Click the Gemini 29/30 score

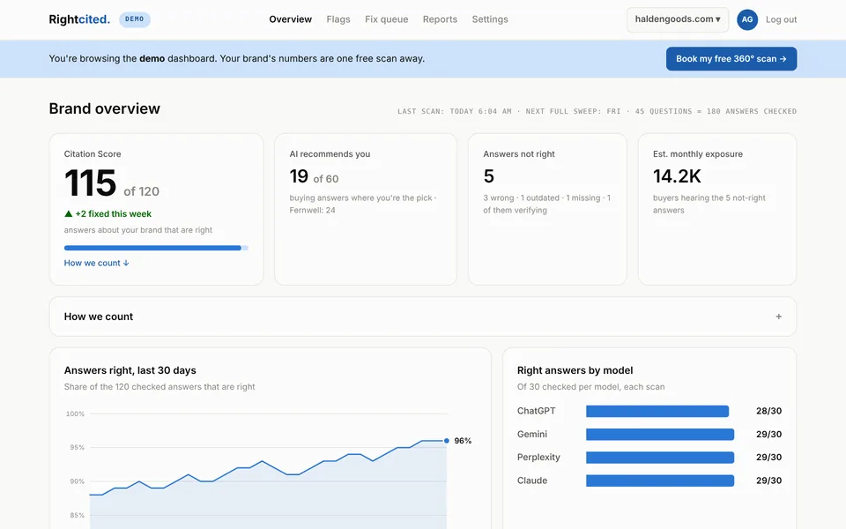[x=768, y=434]
